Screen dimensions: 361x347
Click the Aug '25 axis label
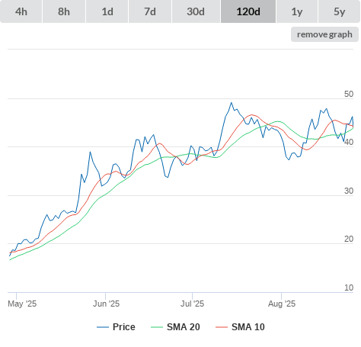point(282,304)
